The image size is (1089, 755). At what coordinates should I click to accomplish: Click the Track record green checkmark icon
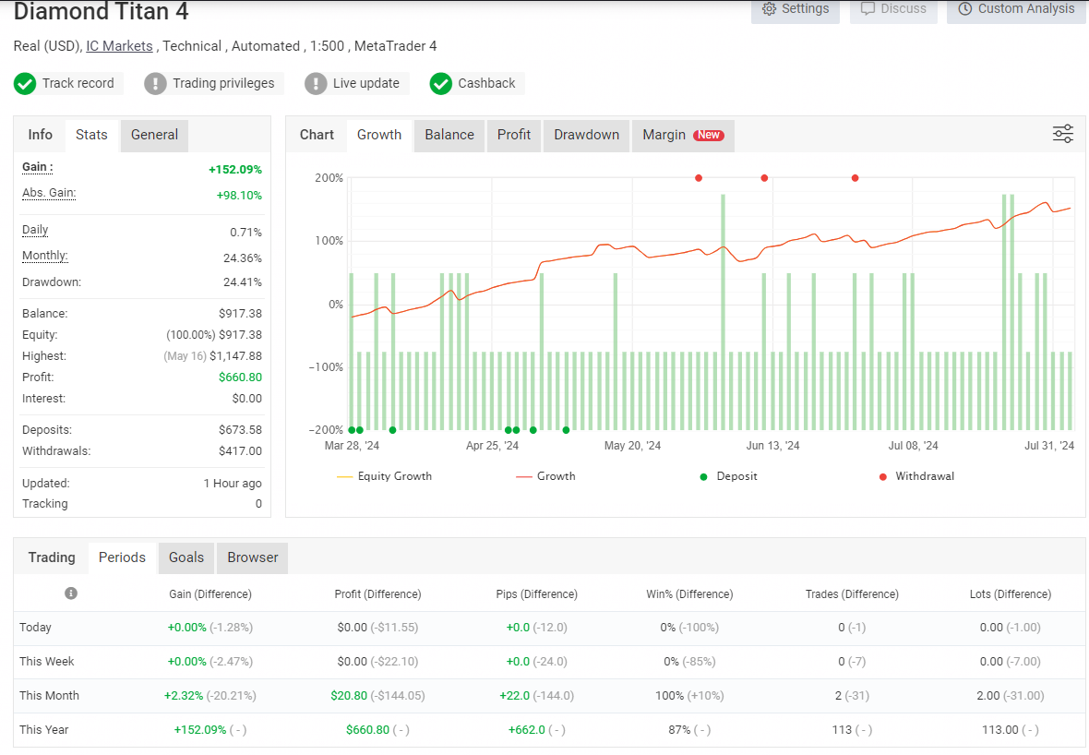pyautogui.click(x=25, y=84)
